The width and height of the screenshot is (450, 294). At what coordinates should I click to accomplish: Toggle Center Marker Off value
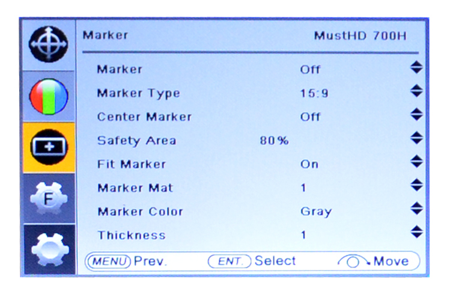click(x=310, y=117)
